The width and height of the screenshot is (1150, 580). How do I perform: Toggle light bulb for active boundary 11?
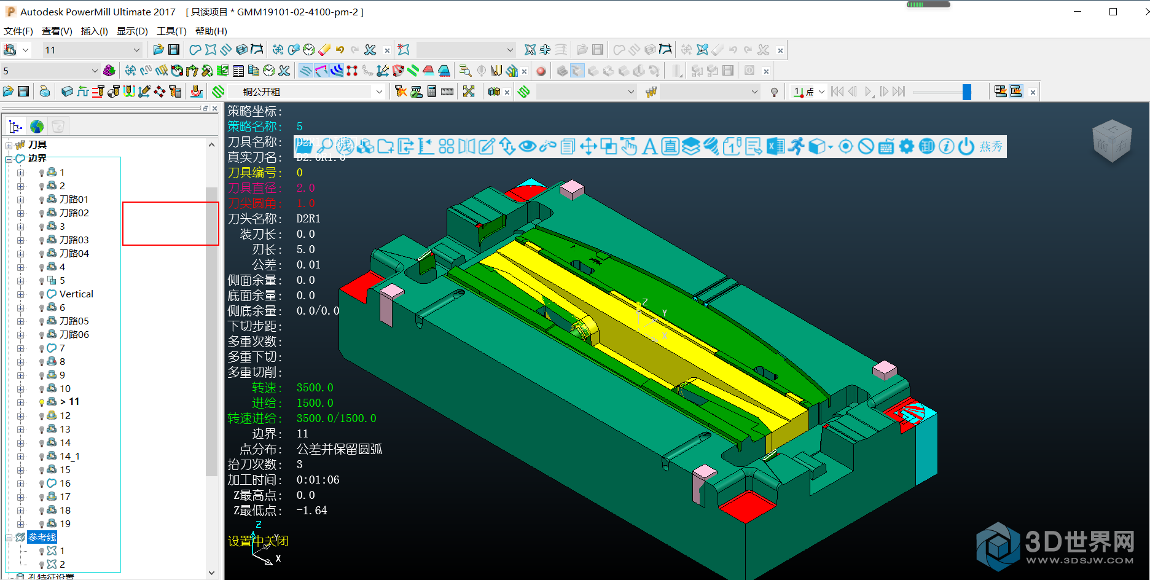tap(42, 402)
